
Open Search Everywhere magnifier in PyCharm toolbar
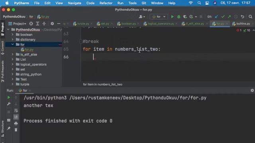click(251, 17)
